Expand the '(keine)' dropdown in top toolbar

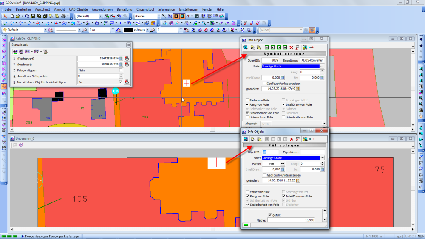[158, 16]
